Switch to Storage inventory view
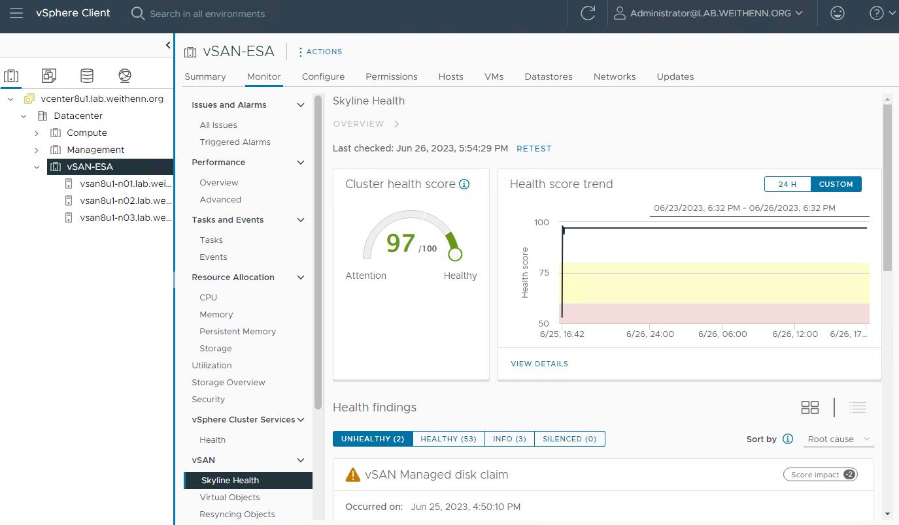The width and height of the screenshot is (899, 525). coord(87,76)
